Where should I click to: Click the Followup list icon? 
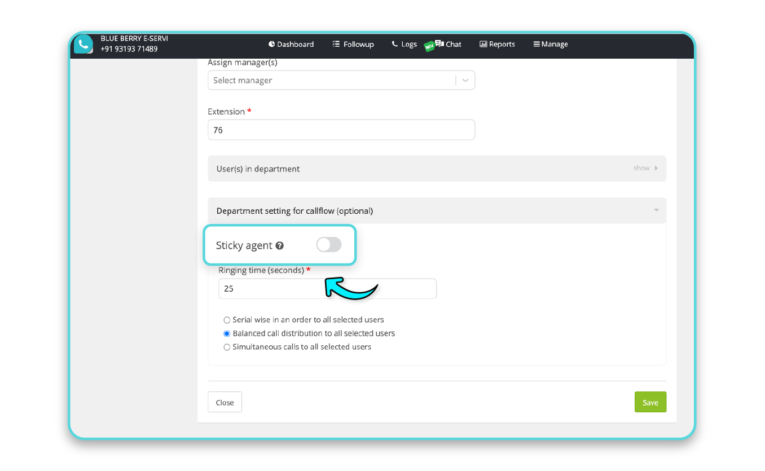pos(336,44)
